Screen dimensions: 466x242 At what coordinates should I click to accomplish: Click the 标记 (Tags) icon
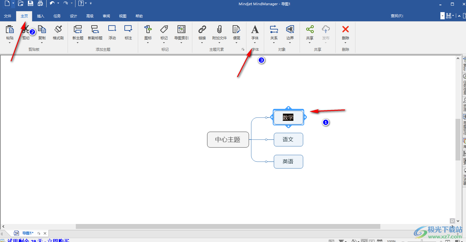164,29
